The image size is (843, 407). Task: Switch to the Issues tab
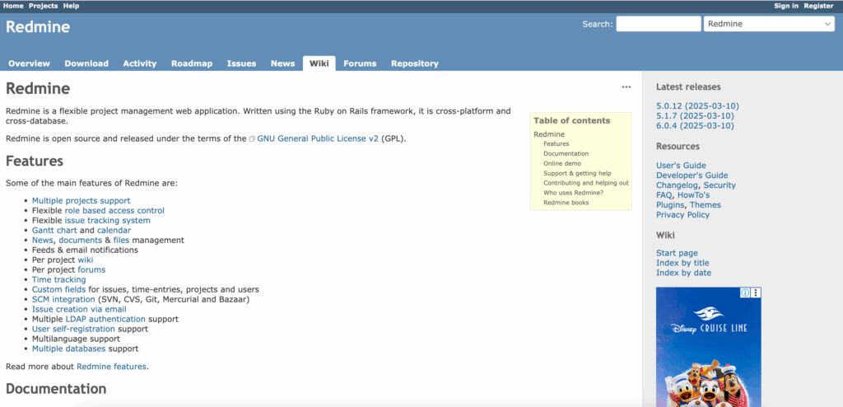point(241,63)
